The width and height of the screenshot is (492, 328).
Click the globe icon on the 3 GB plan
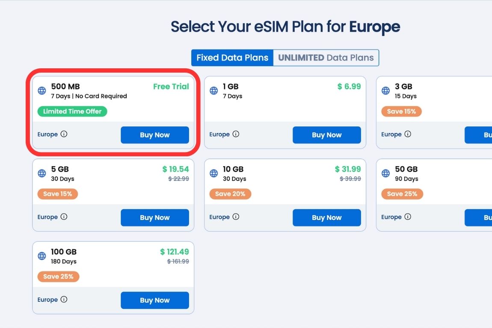point(385,91)
